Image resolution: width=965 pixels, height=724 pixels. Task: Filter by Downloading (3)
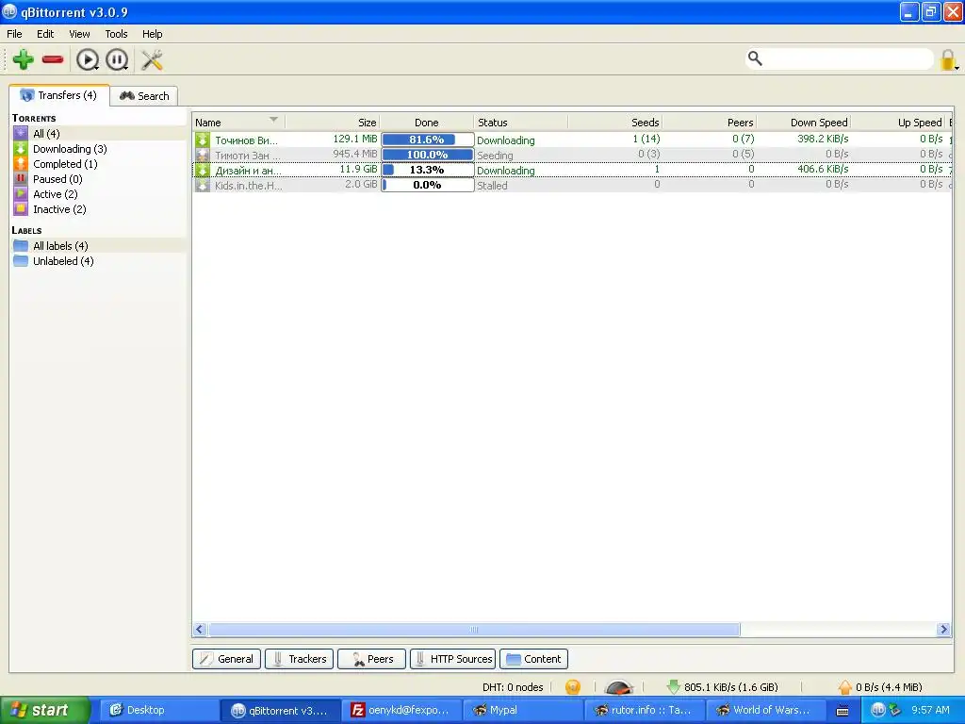[x=98, y=149]
